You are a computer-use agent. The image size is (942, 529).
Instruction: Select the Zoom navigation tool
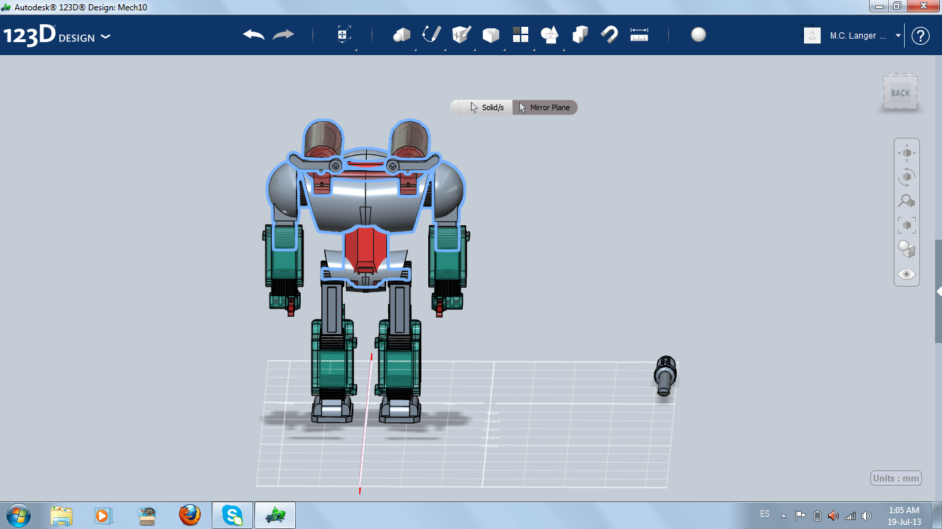click(907, 201)
